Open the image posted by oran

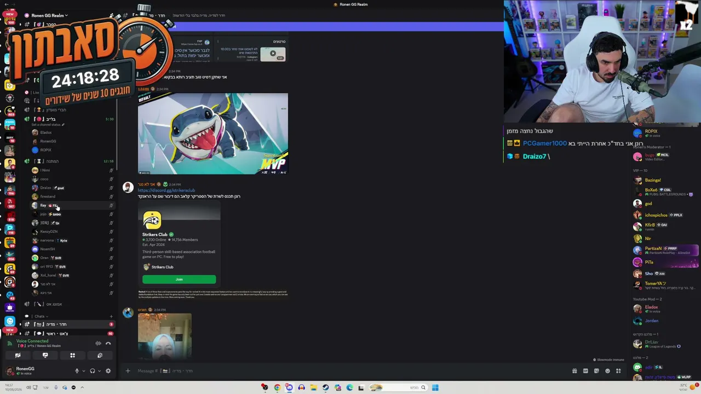point(165,336)
